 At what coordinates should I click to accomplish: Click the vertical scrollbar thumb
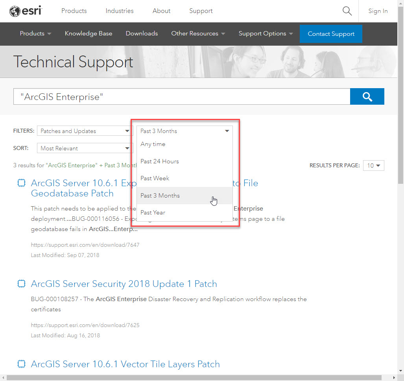(400, 95)
